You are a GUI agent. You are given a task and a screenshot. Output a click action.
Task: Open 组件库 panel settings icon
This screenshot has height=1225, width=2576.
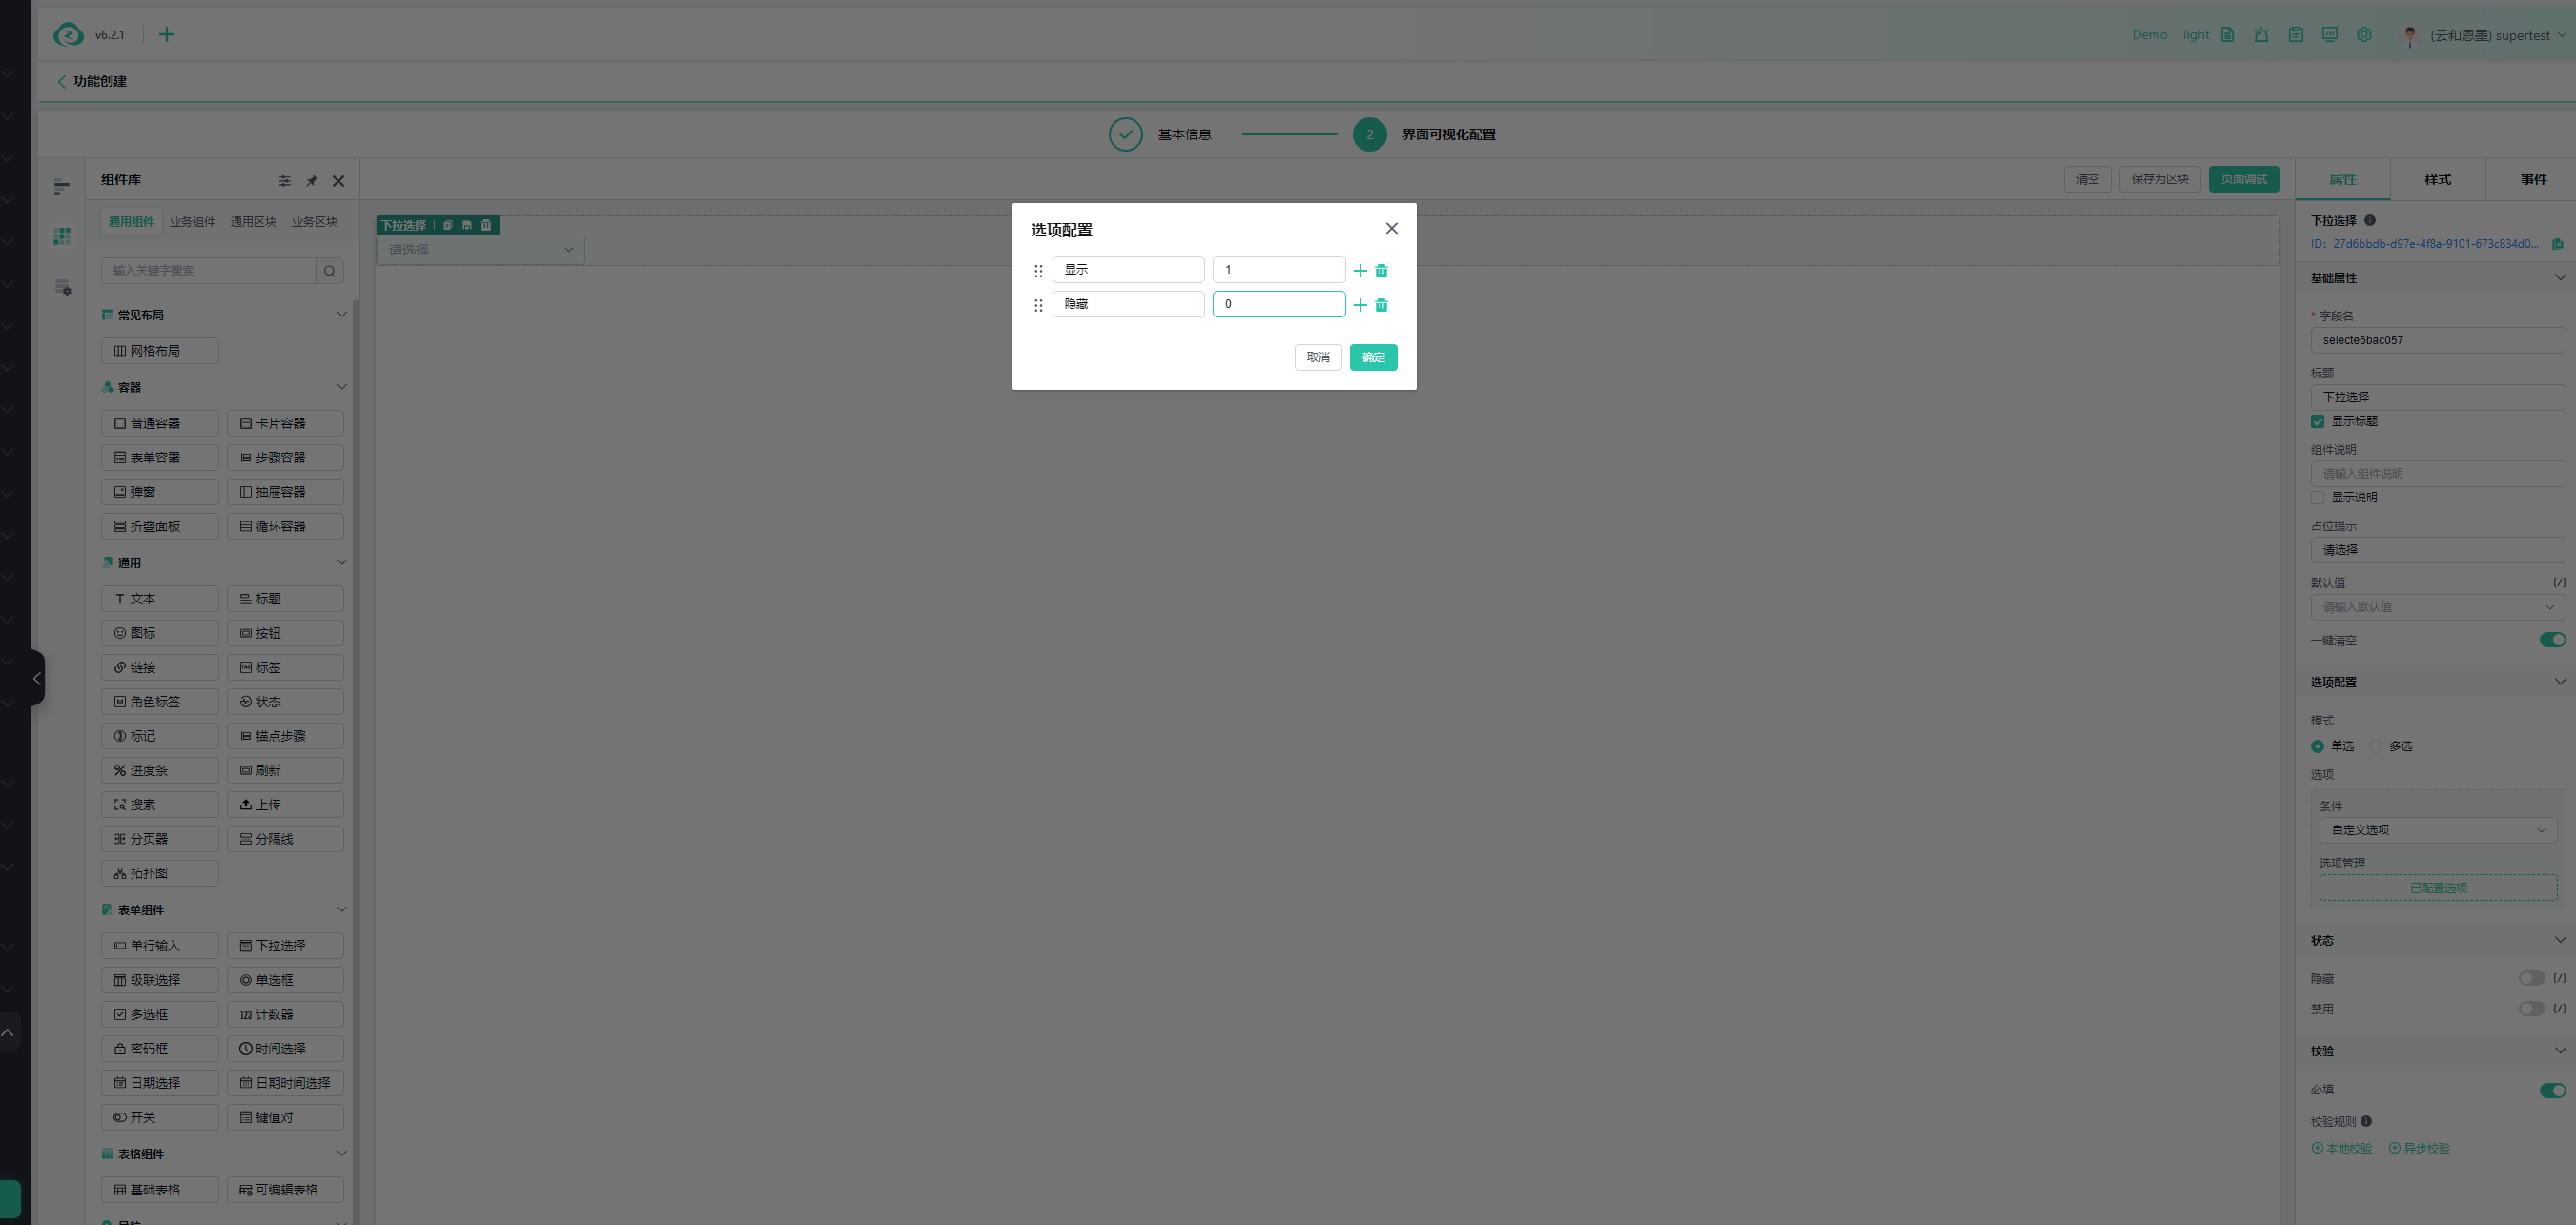tap(285, 181)
